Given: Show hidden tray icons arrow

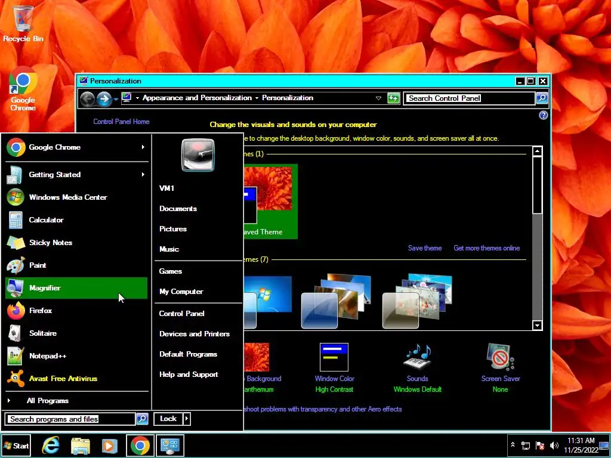Looking at the screenshot, I should (x=513, y=445).
